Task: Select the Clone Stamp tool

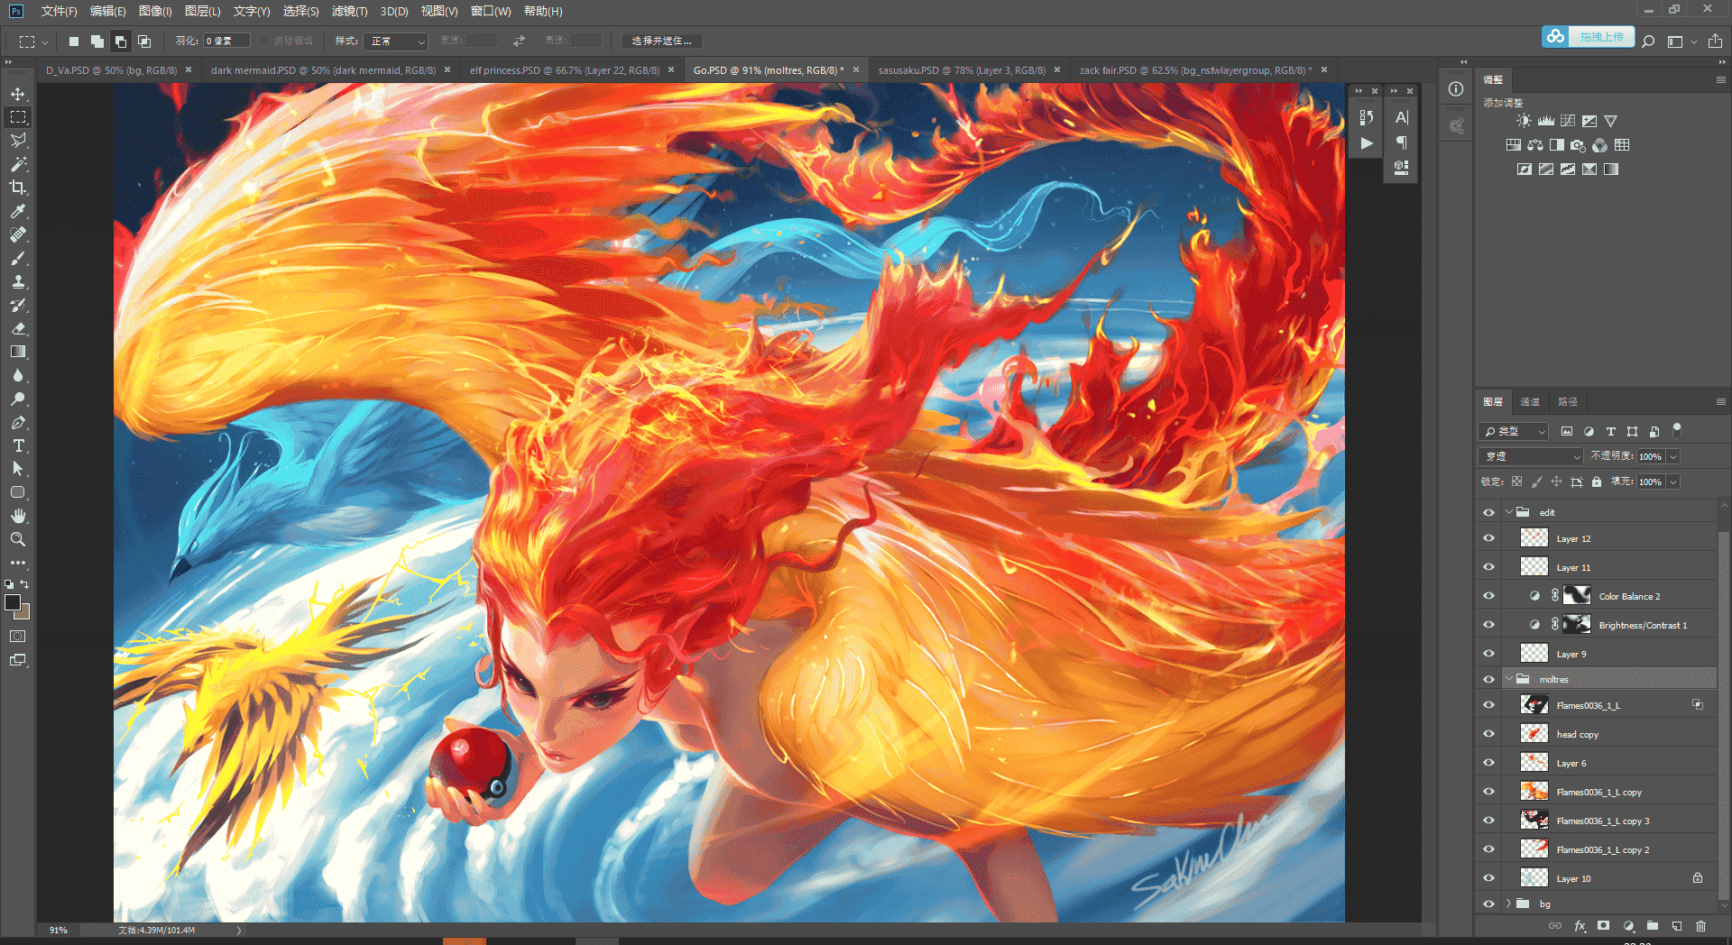Action: point(18,281)
